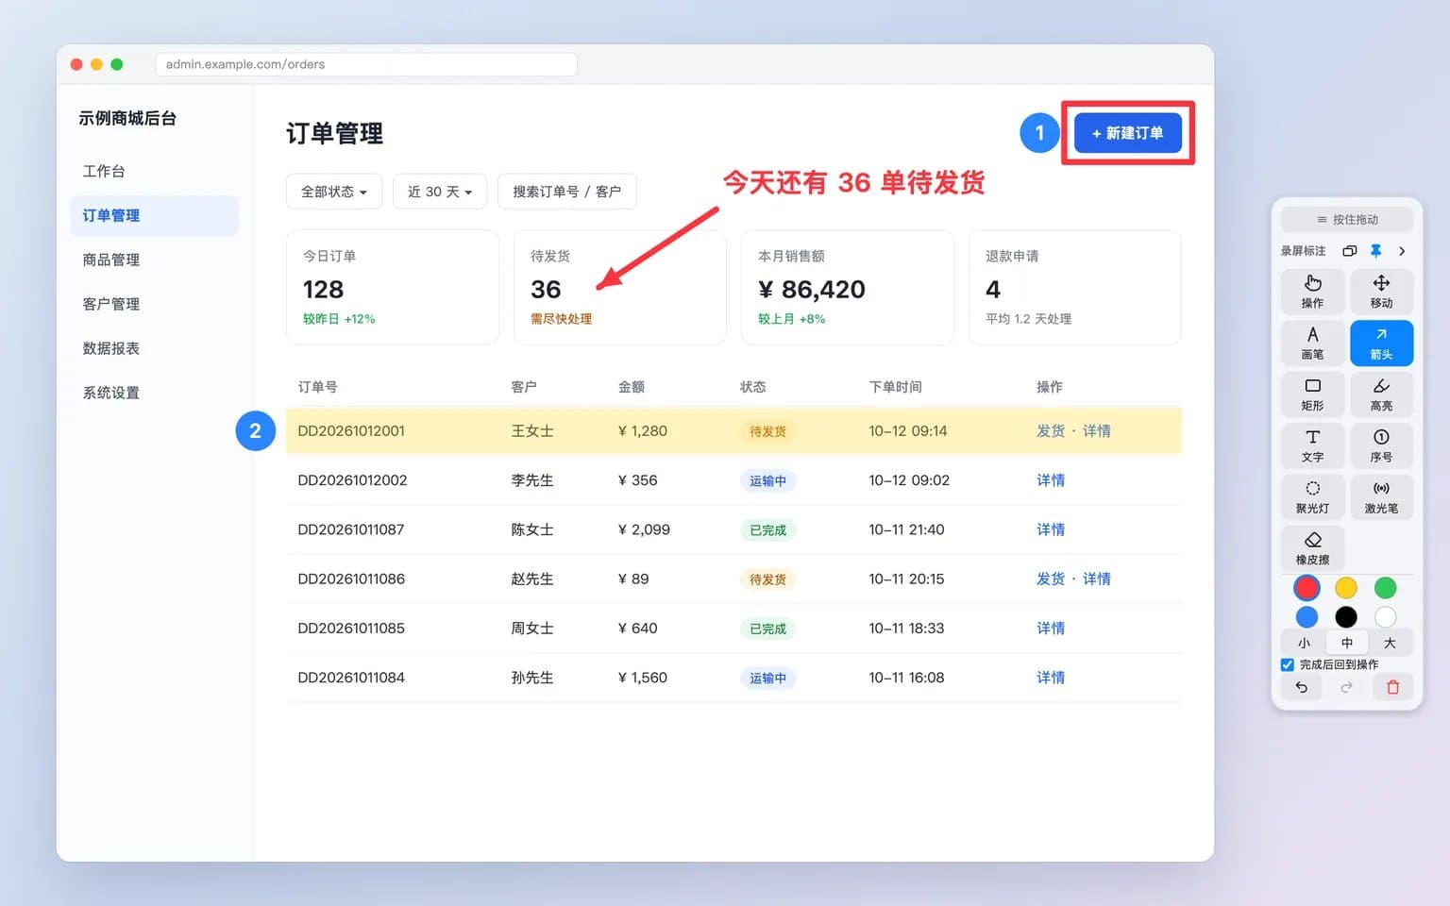
Task: Click the 按住拖动 drag handle bar
Action: coord(1347,219)
